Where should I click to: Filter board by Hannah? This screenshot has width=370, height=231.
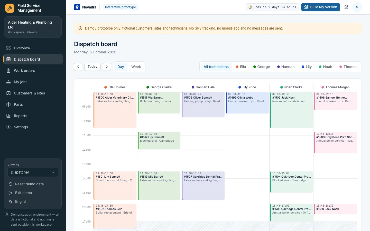[286, 67]
